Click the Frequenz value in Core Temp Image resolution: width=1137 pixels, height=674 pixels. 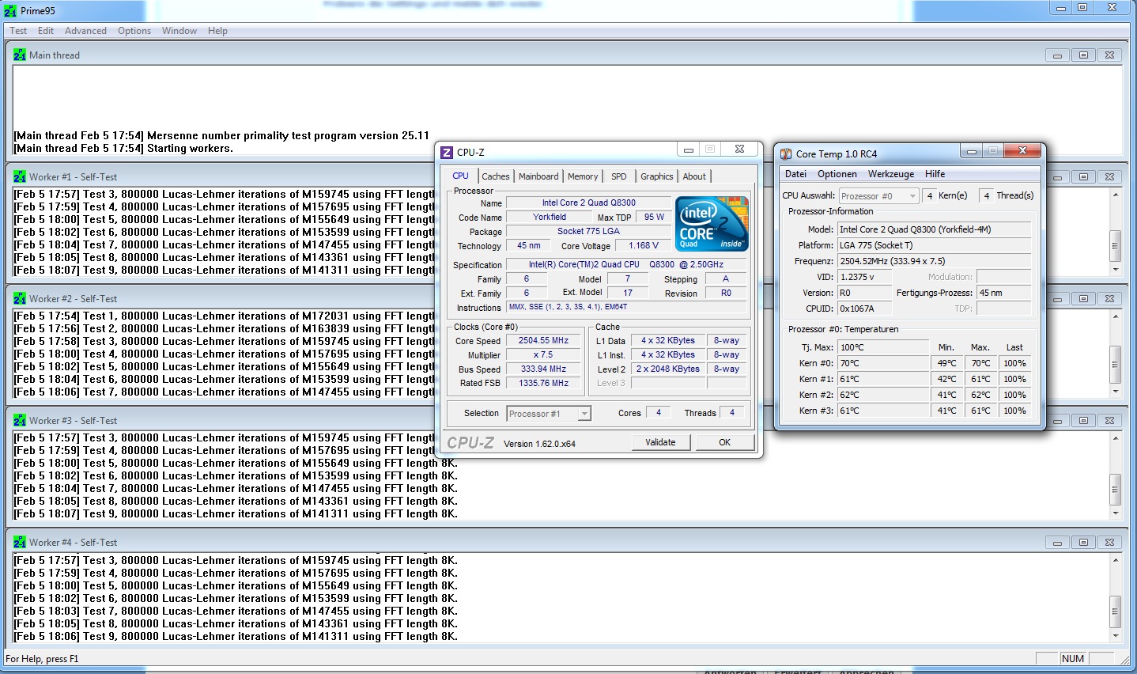point(935,261)
